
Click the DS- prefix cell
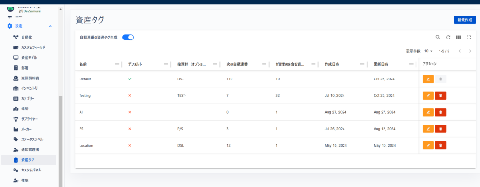tap(180, 79)
